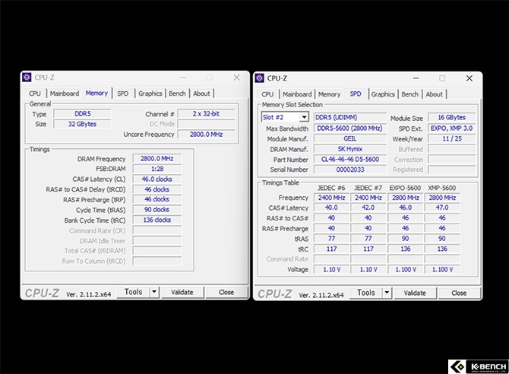Open the Slot #2 memory slot dropdown

(304, 117)
